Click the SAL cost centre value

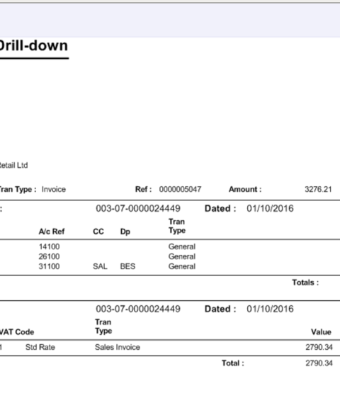[100, 266]
